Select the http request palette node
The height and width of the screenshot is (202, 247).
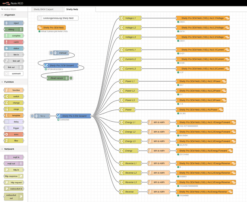pos(14,182)
